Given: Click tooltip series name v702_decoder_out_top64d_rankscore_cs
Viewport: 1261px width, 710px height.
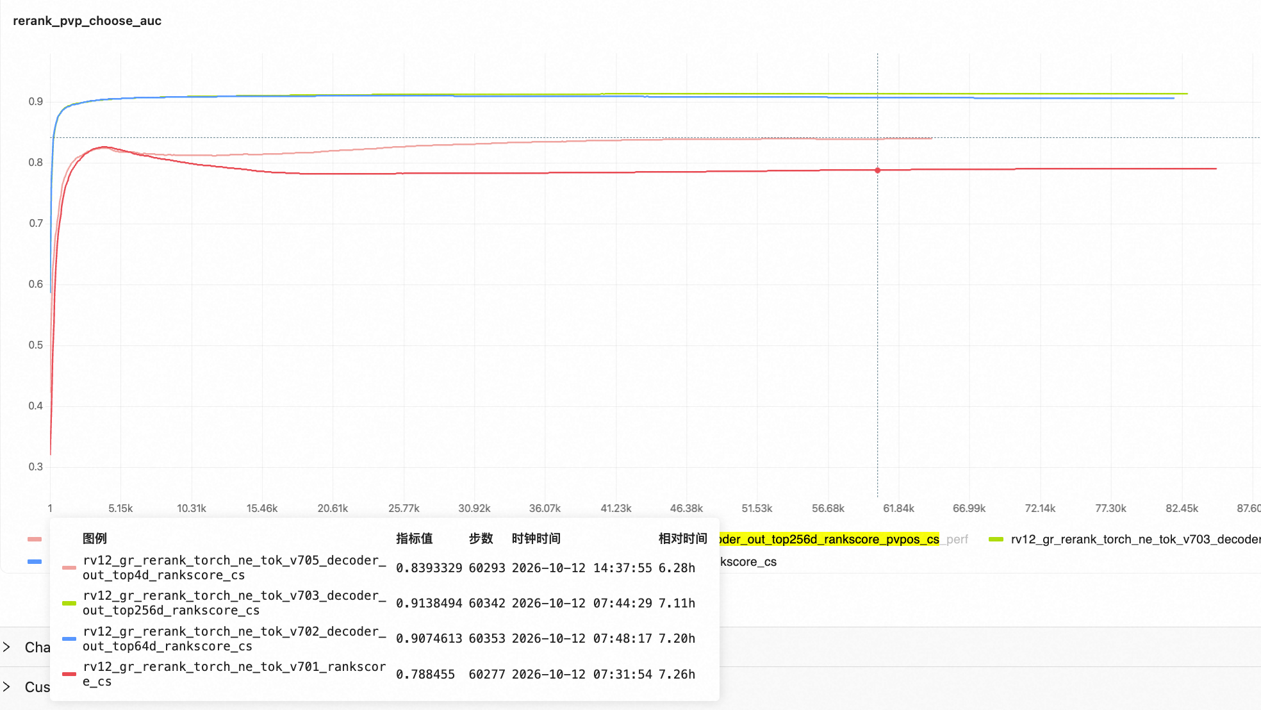Looking at the screenshot, I should [235, 639].
